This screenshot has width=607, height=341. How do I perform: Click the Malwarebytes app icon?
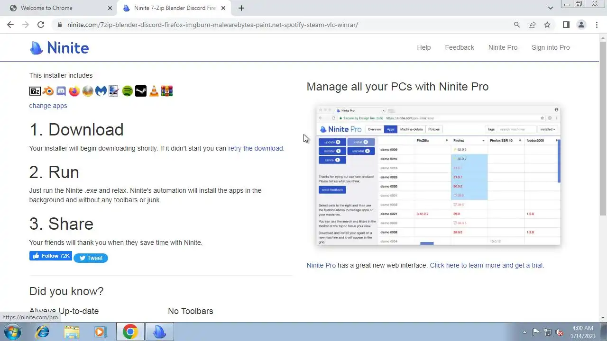(x=101, y=91)
